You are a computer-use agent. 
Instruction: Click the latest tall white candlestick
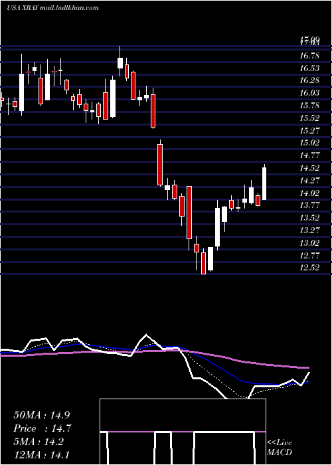pos(264,183)
